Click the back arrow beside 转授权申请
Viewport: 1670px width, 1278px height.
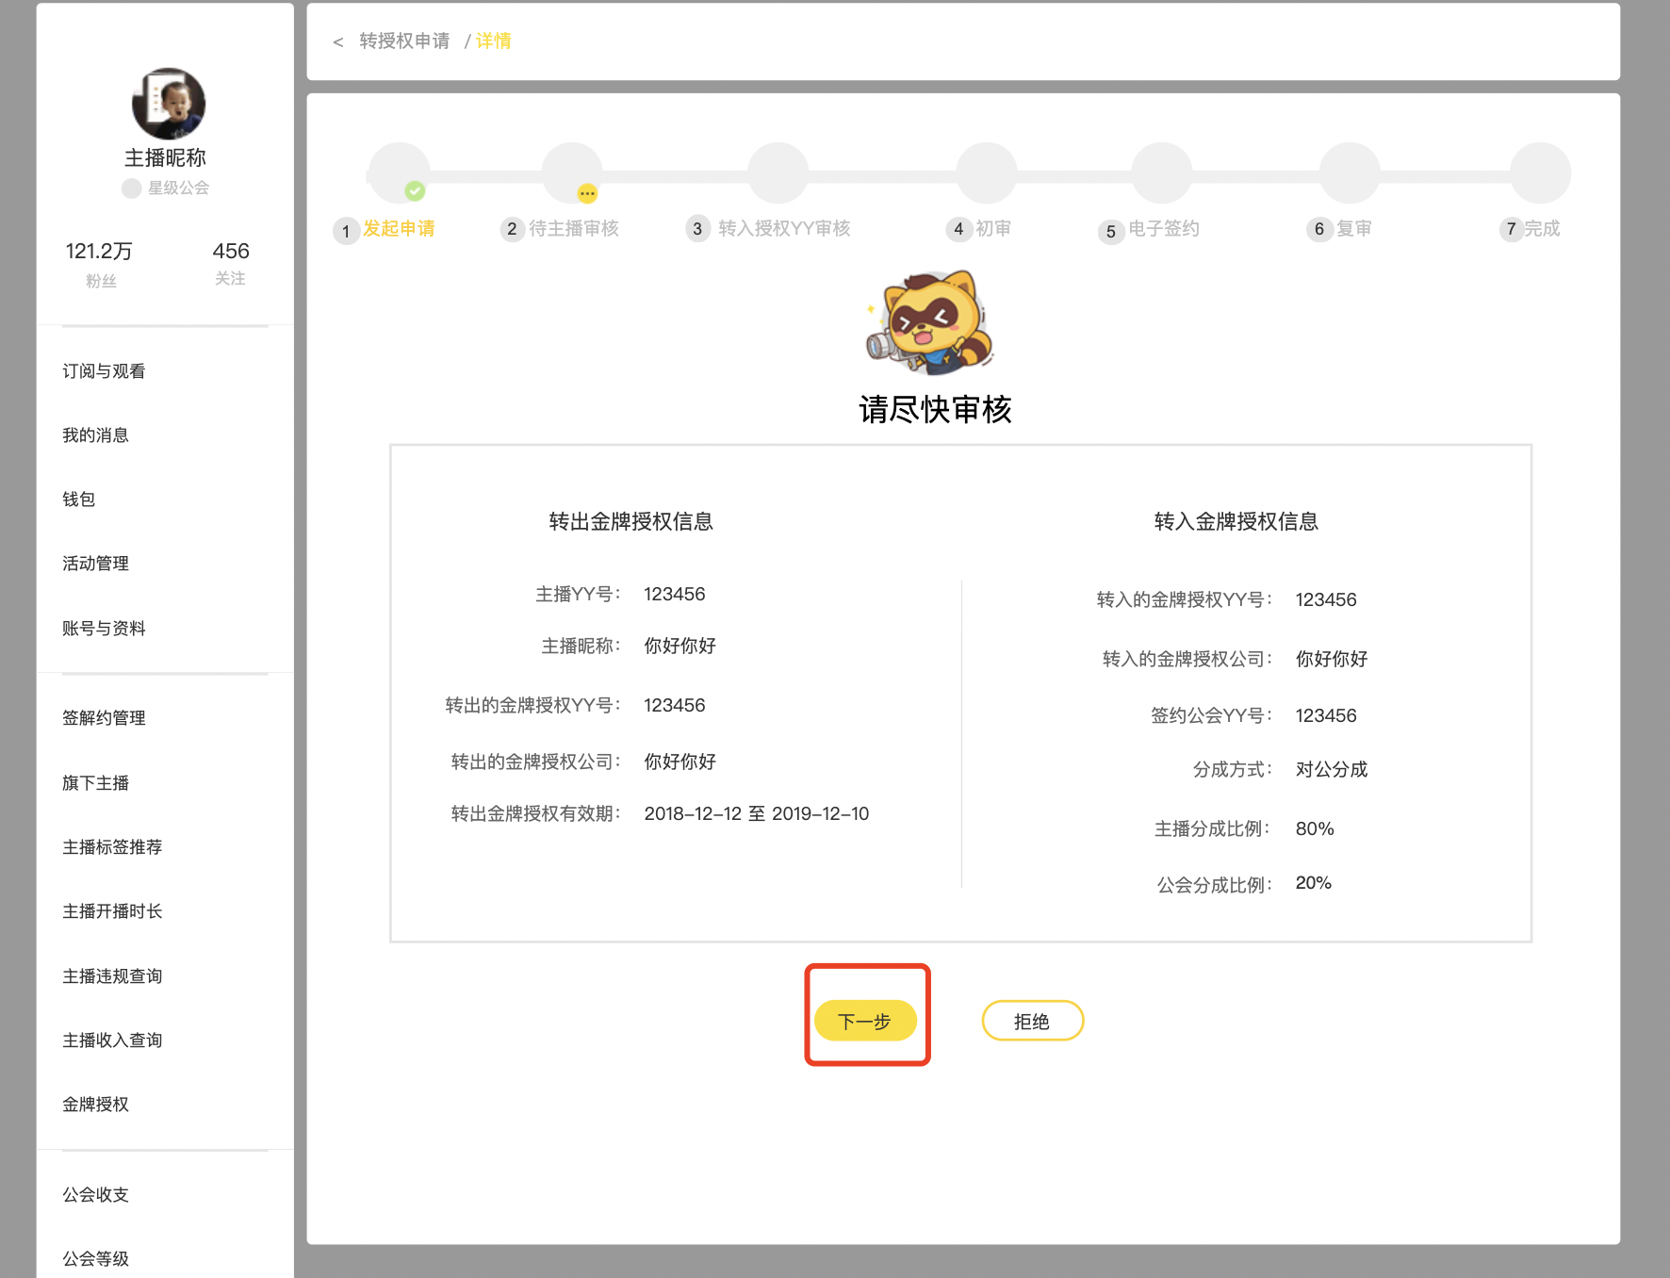click(x=337, y=41)
